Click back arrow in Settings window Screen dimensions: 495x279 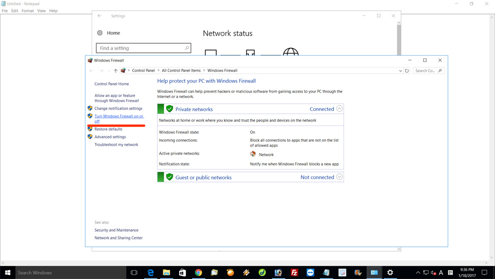tap(100, 16)
